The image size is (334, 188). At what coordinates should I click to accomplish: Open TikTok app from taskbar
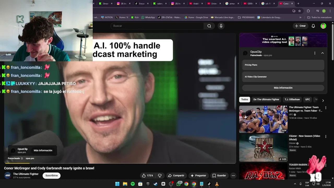(209, 184)
